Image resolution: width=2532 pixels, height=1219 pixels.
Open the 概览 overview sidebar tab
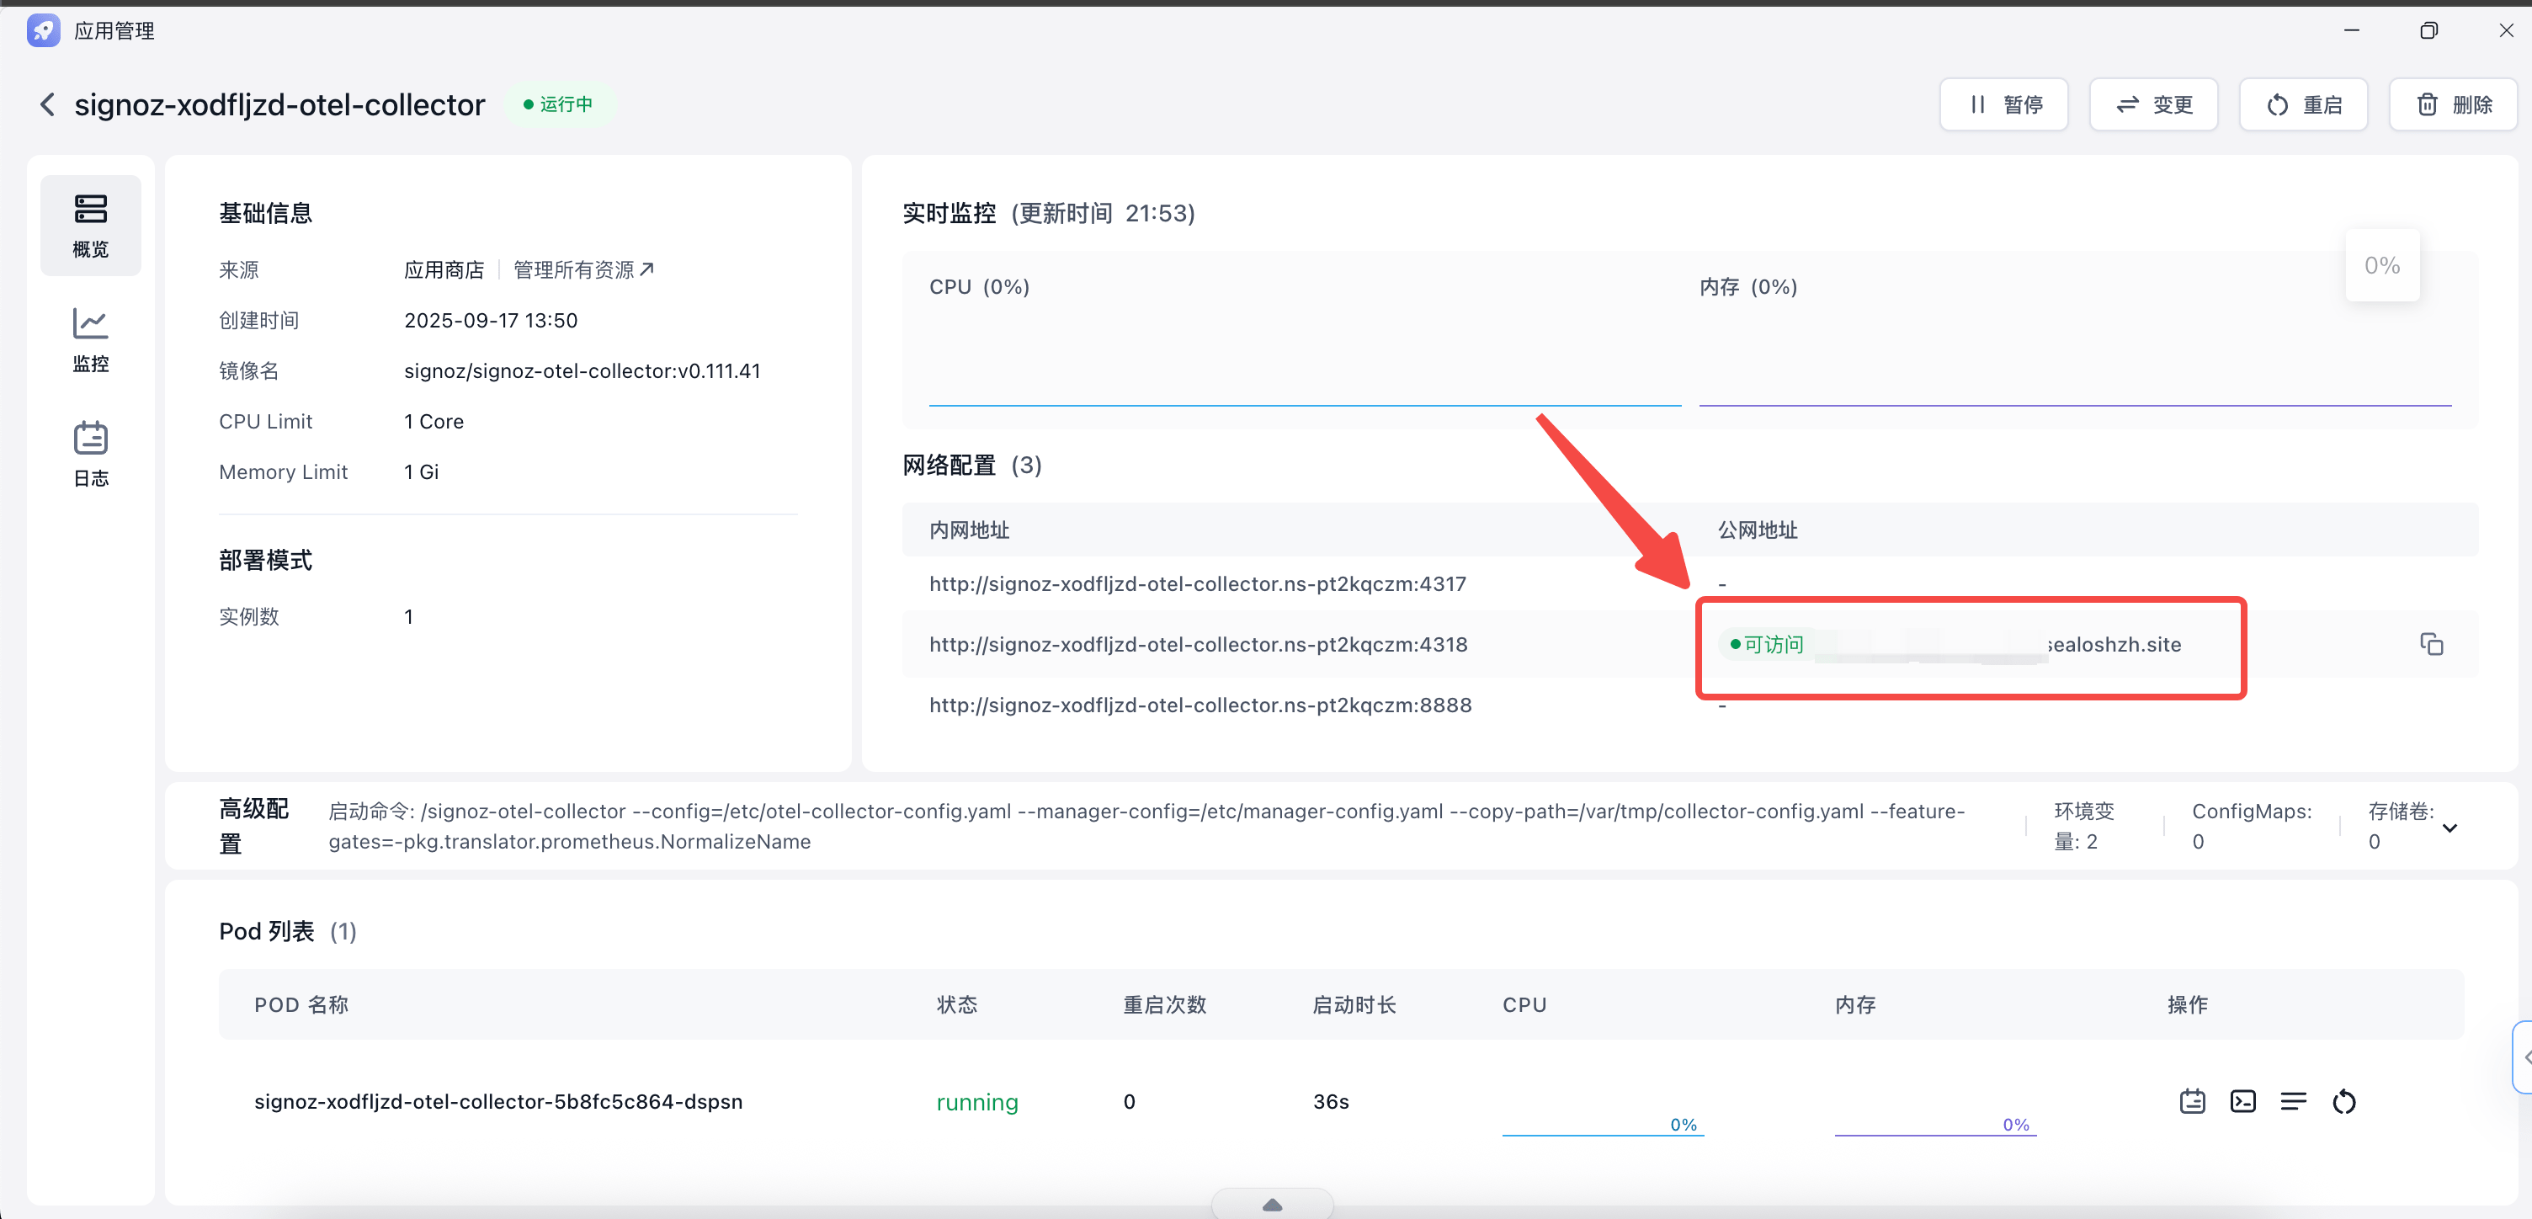pyautogui.click(x=90, y=225)
